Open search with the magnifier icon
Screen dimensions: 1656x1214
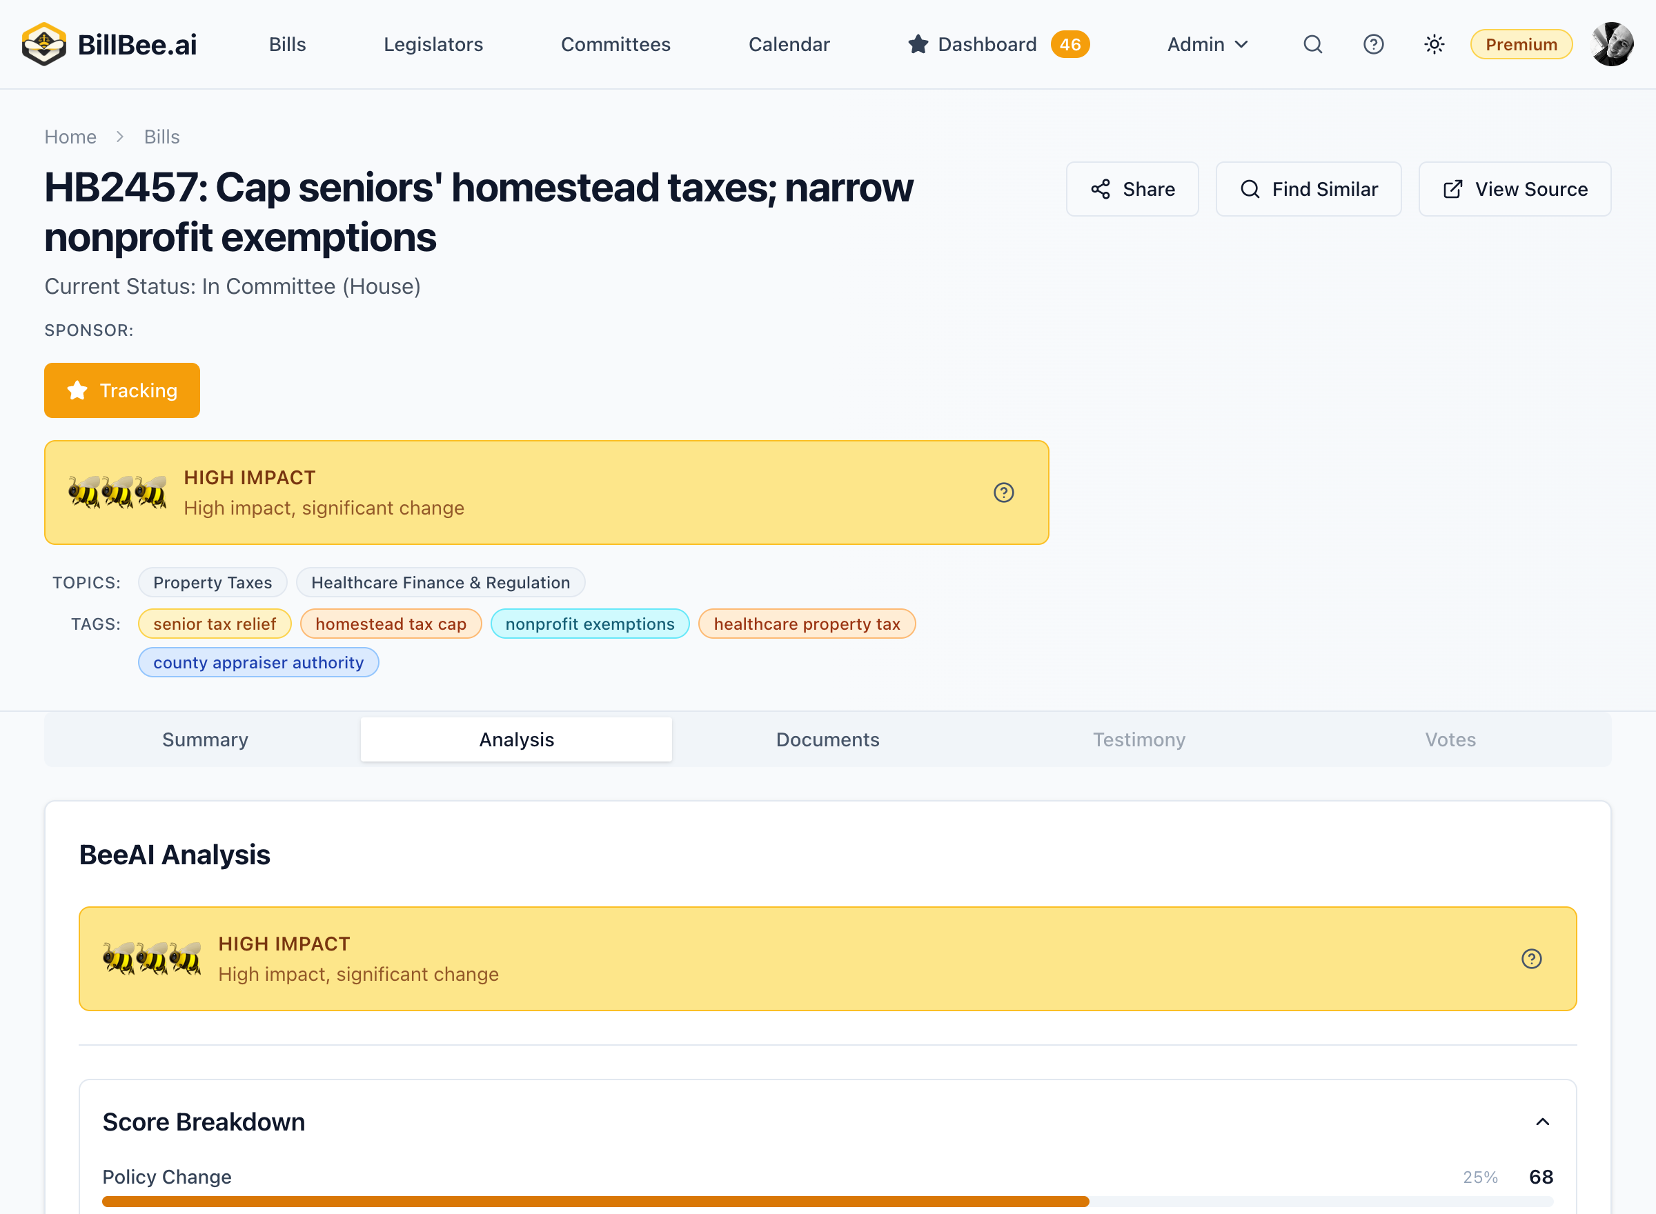pos(1313,44)
